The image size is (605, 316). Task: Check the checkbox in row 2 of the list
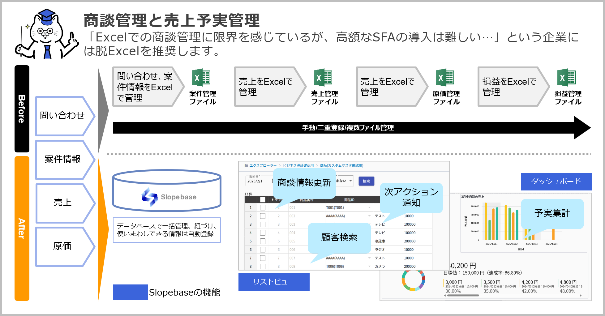[263, 216]
